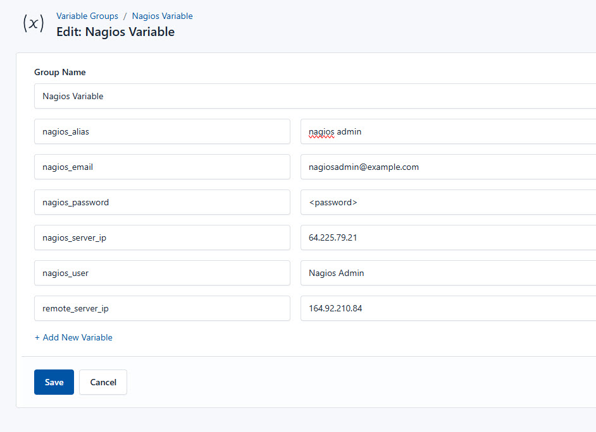Select the nagios_password variable name field

pos(162,202)
